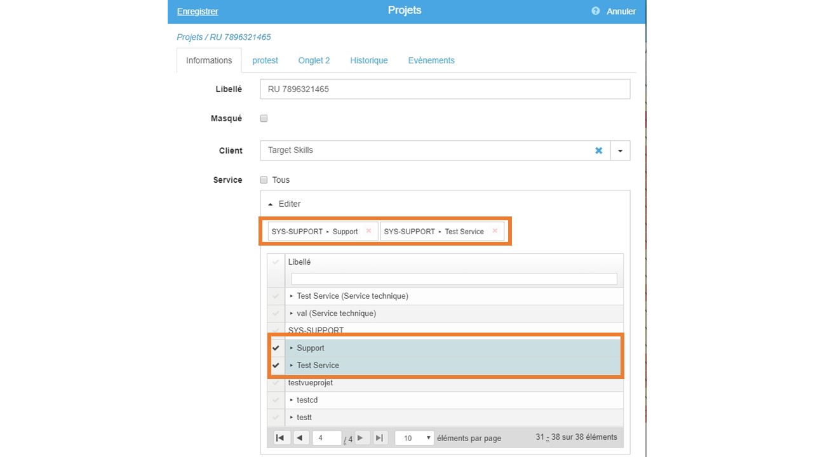Expand the testcd tree node arrow
Viewport: 813px width, 457px height.
[x=292, y=401]
